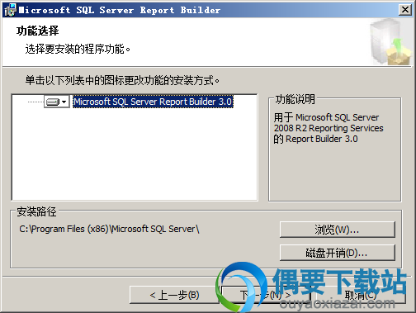Viewport: 416px width, 313px height.
Task: Open the feature install-mode drive icon dropdown
Action: [57, 102]
